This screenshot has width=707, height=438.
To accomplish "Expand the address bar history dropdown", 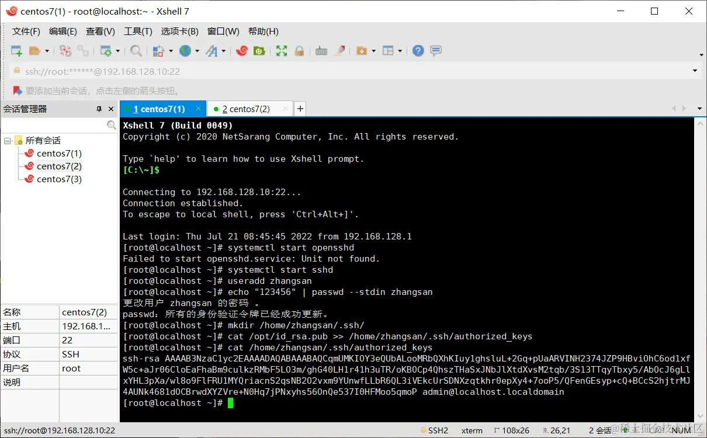I will pyautogui.click(x=695, y=71).
